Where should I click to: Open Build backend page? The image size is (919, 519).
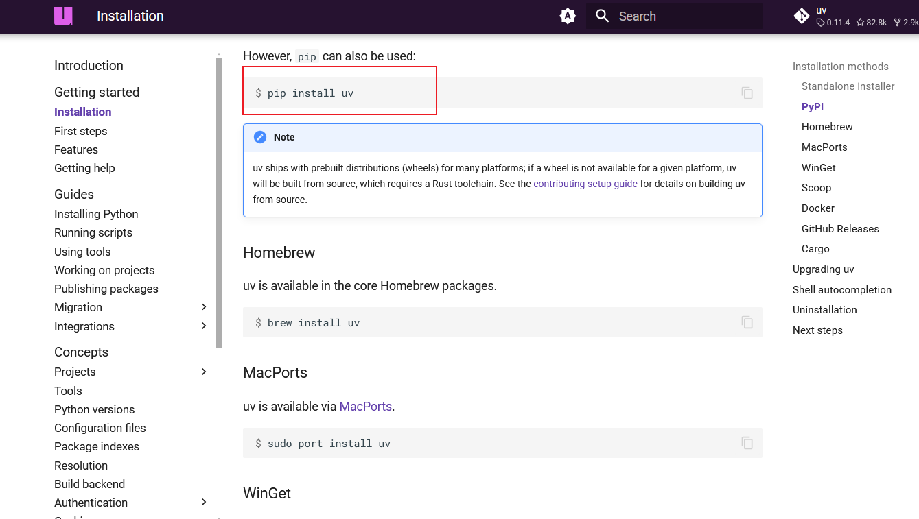click(x=89, y=484)
